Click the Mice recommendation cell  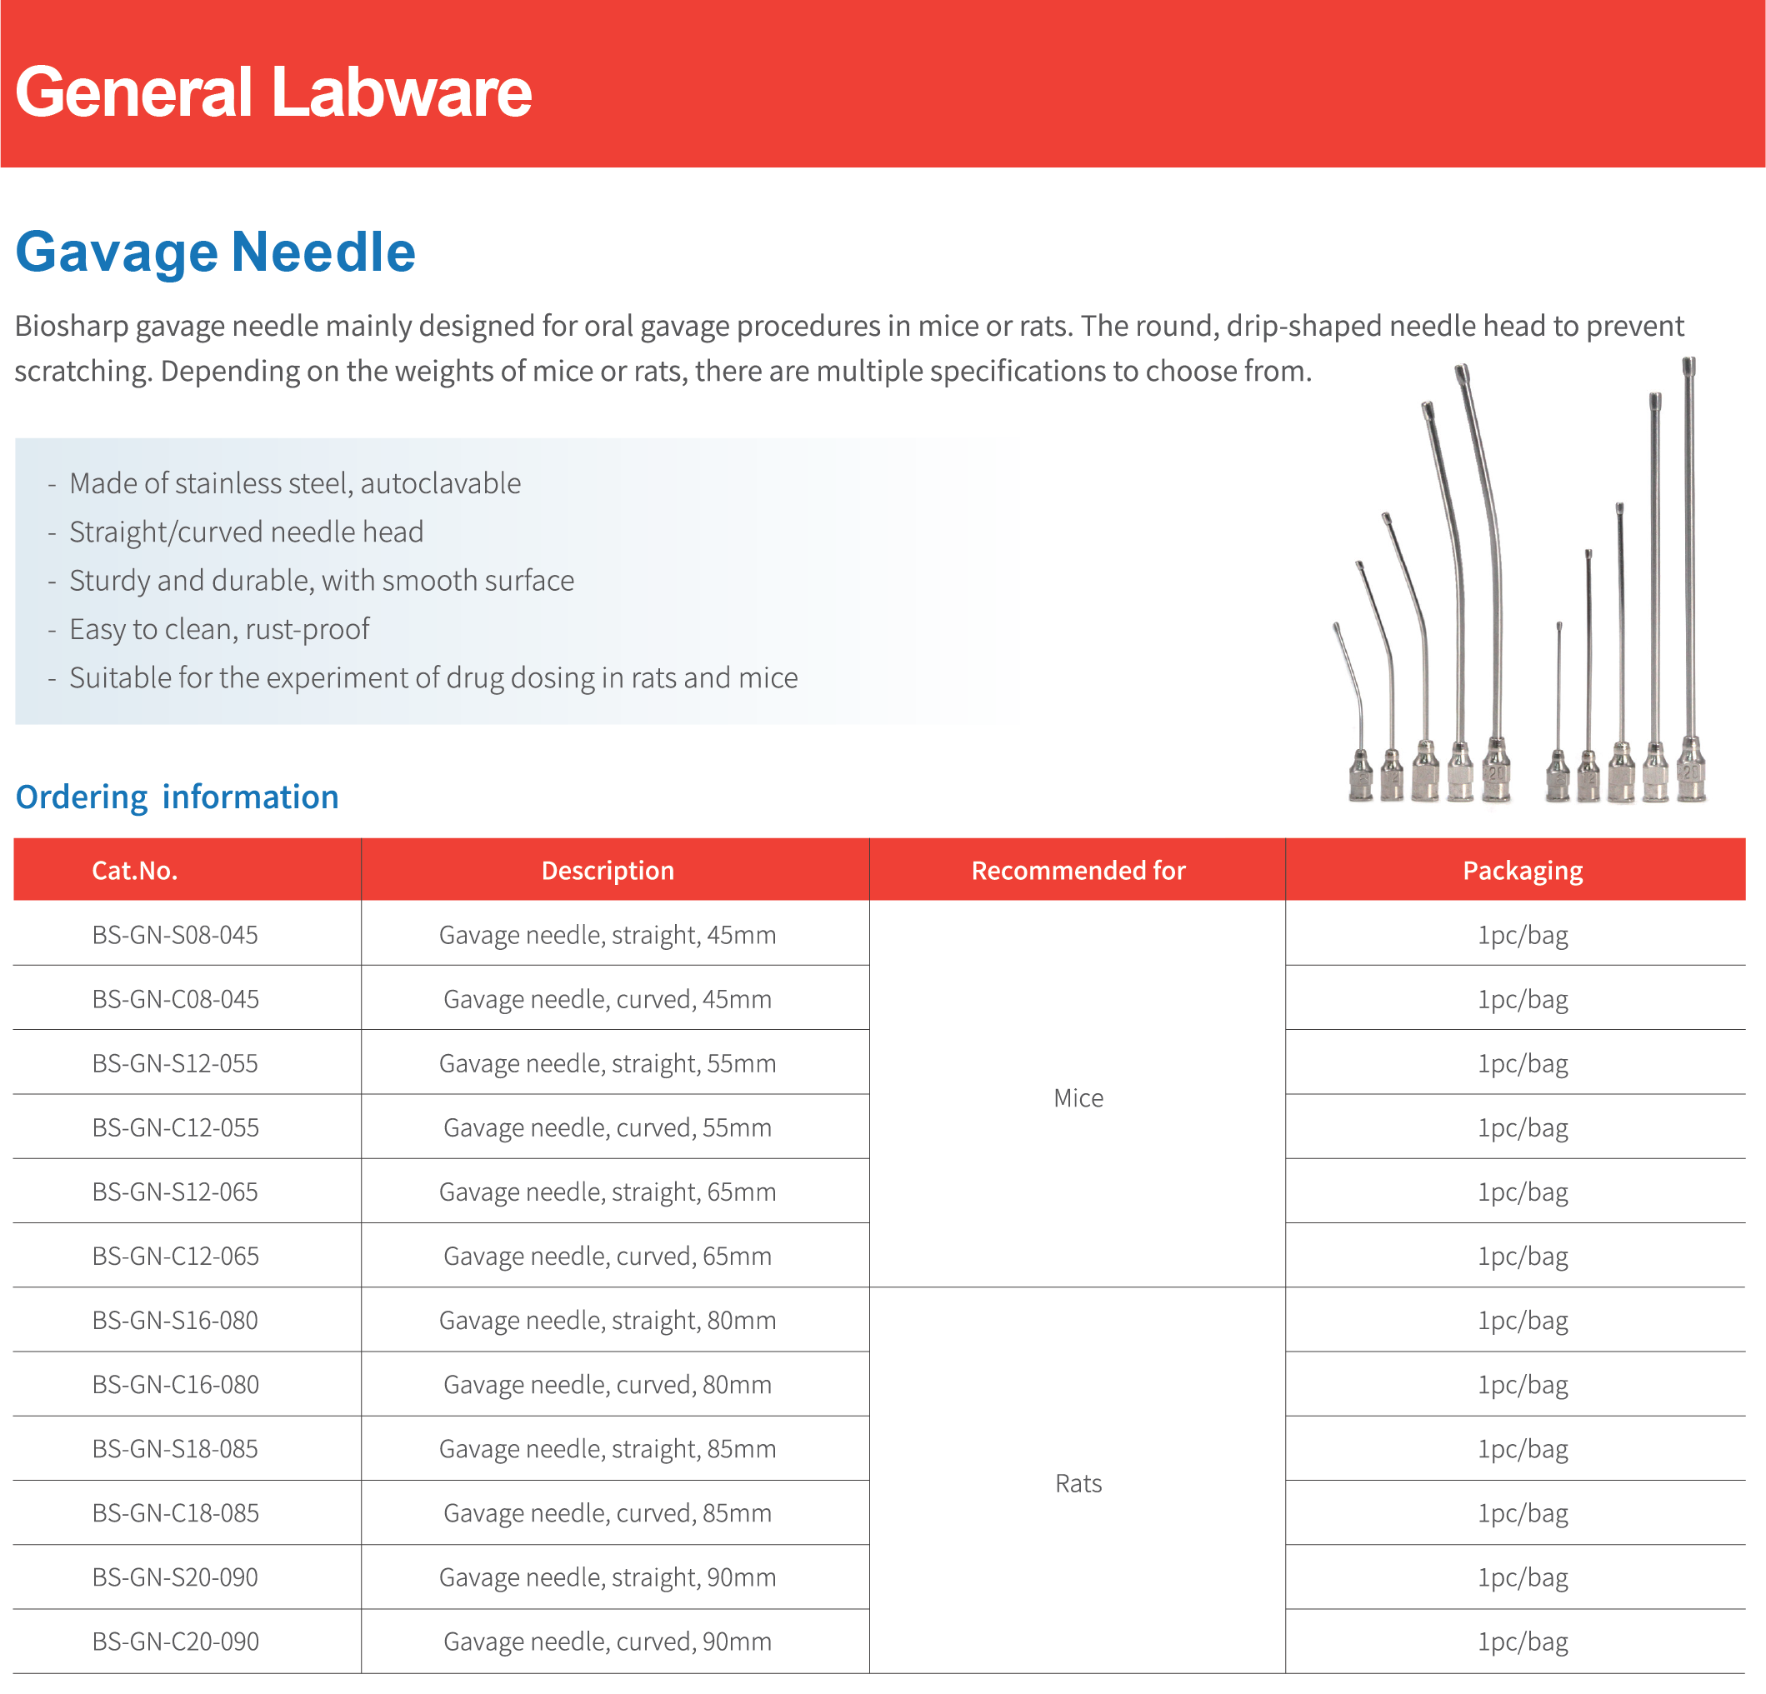[1078, 1097]
